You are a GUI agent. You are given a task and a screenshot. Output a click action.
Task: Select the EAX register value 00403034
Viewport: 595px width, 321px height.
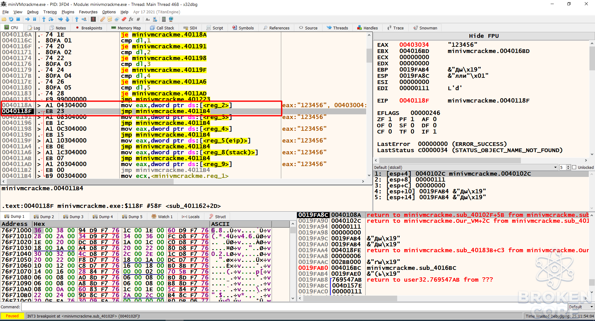pyautogui.click(x=414, y=45)
